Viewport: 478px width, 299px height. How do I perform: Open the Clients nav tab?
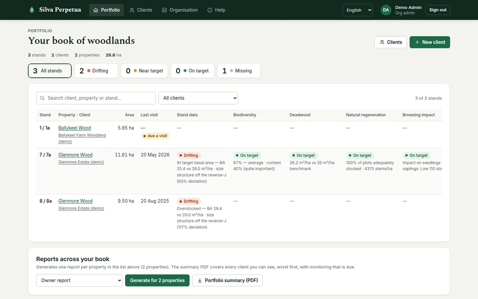coord(141,10)
